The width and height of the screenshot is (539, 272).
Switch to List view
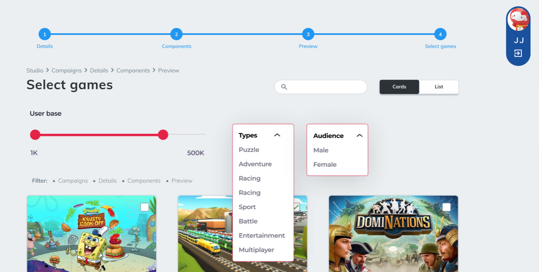point(439,87)
